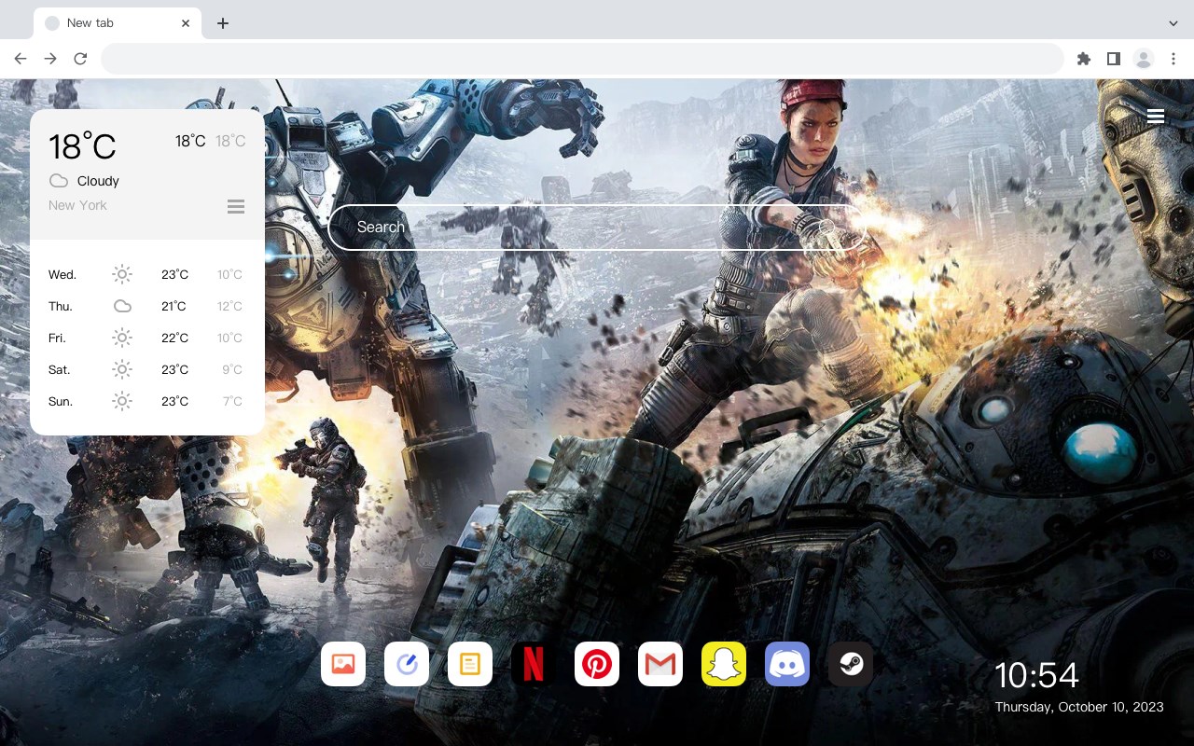This screenshot has height=746, width=1194.
Task: Click the large 18°C current temperature
Action: click(82, 146)
